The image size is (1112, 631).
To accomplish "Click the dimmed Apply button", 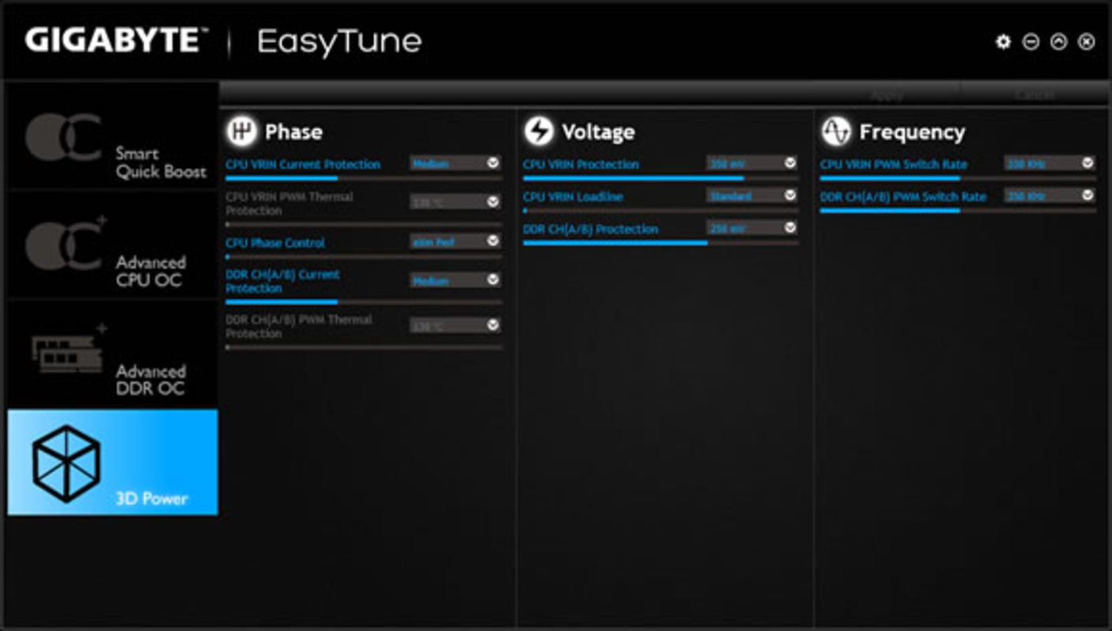I will coord(886,95).
